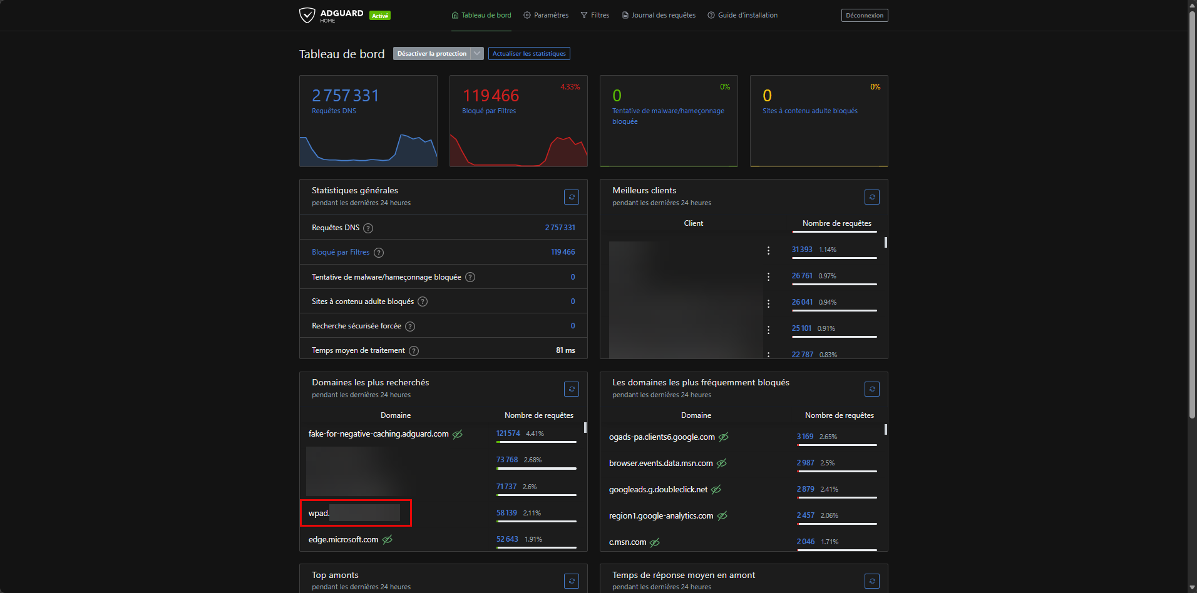Show help for Sites à contenu adulte
This screenshot has width=1197, height=593.
tap(423, 302)
